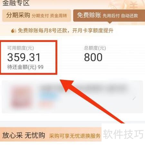145x145 pixels.
Task: Click the edit pencil icon on card
Action: 134,98
